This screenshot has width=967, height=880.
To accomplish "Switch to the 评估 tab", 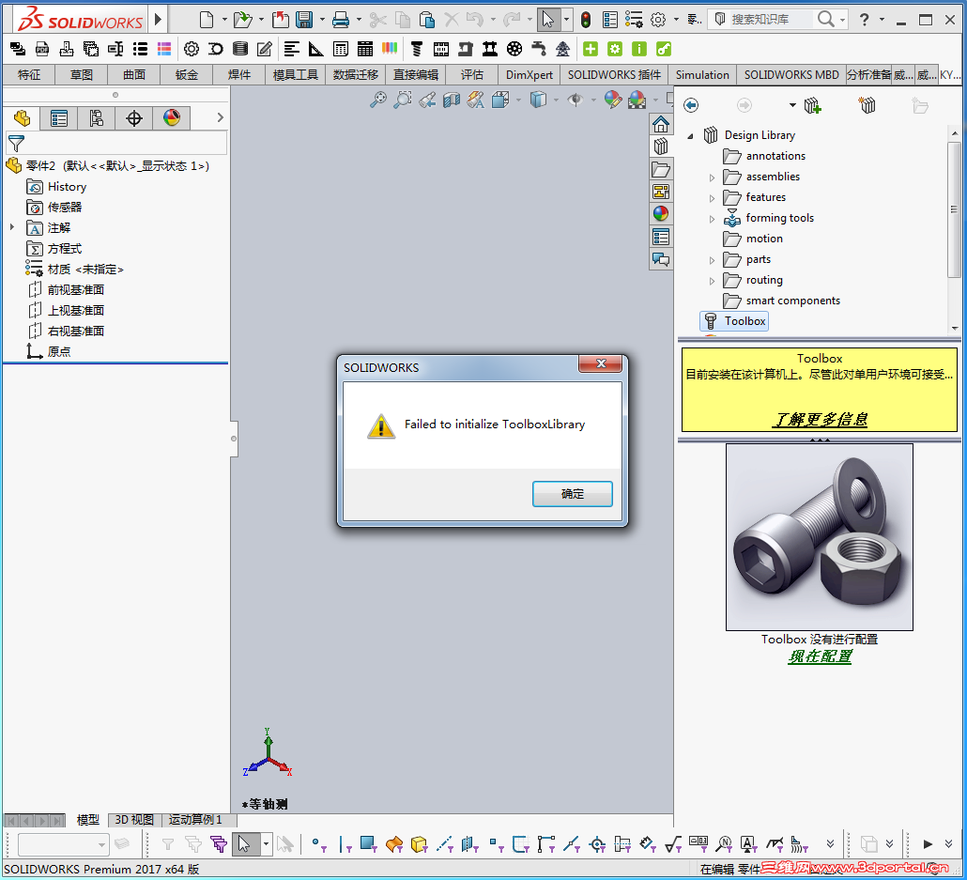I will pos(472,75).
